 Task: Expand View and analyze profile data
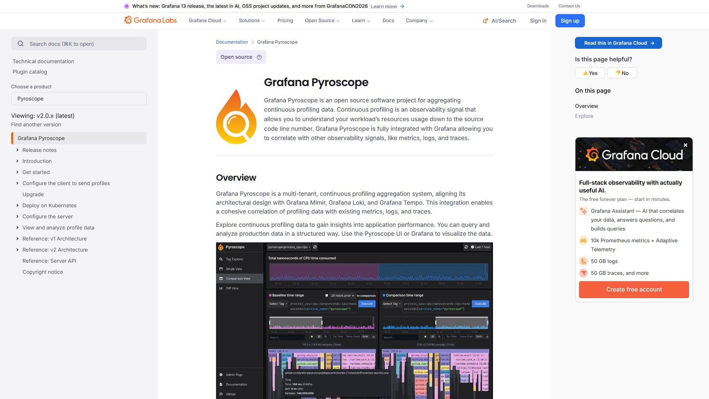tap(17, 228)
